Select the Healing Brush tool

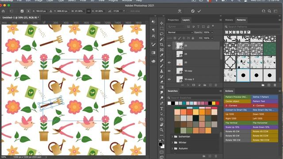coord(161,61)
